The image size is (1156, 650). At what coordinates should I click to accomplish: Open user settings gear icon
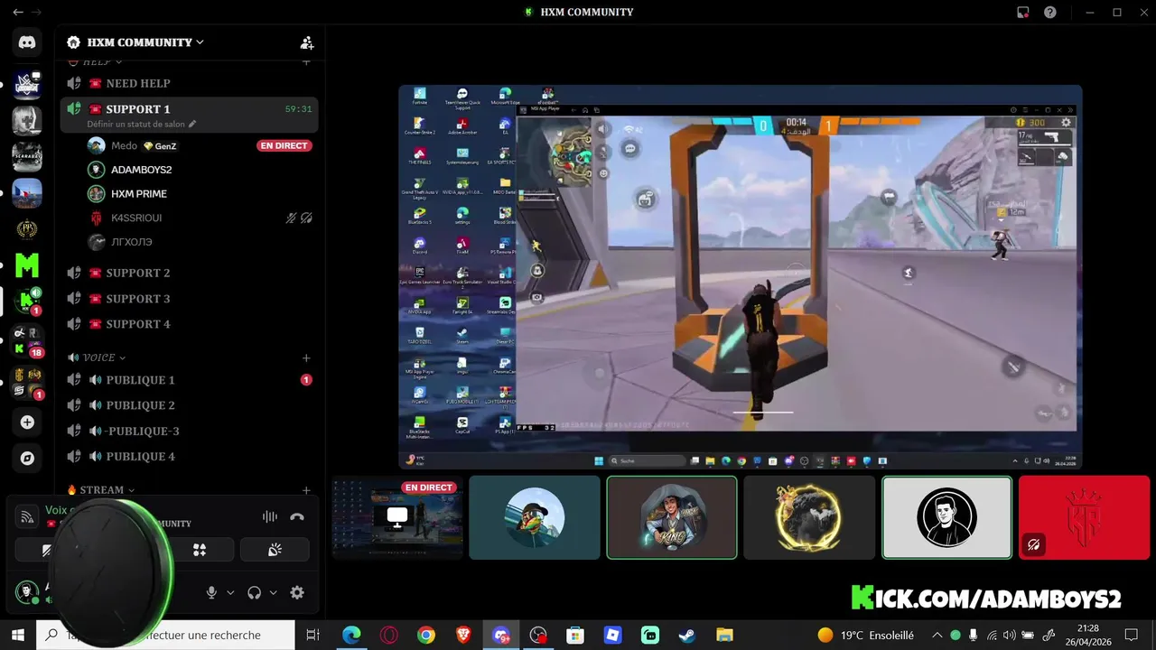click(297, 592)
